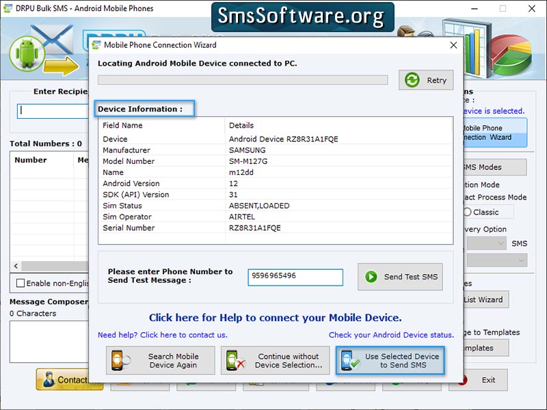Enable the non-English checkbox
547x410 pixels.
tap(20, 282)
